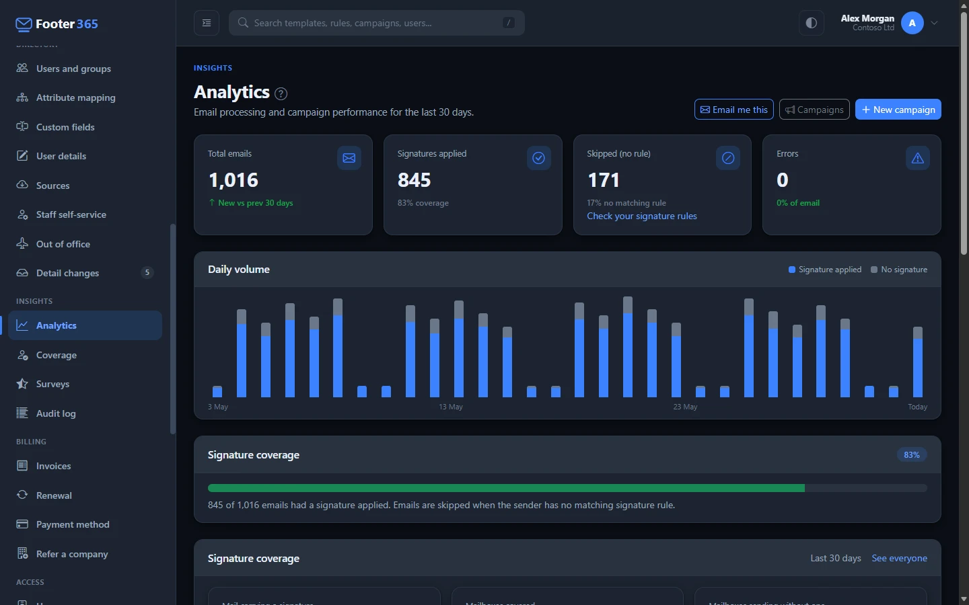Click the Renewal refresh icon
Screen dimensions: 969x605
point(22,495)
